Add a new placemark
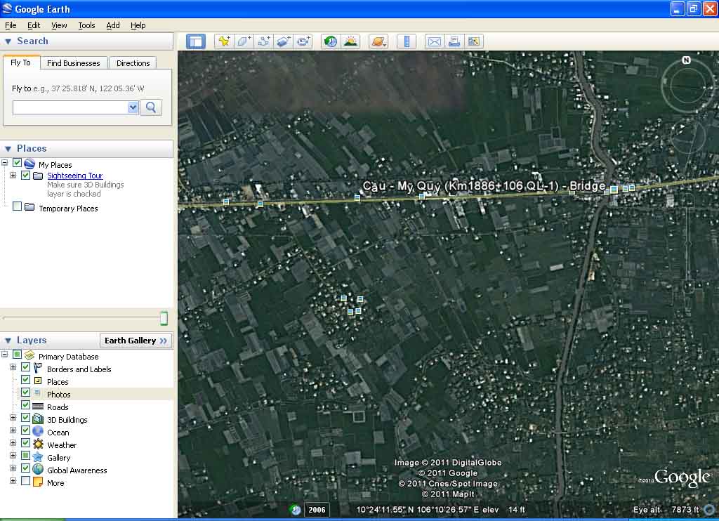 coord(224,41)
